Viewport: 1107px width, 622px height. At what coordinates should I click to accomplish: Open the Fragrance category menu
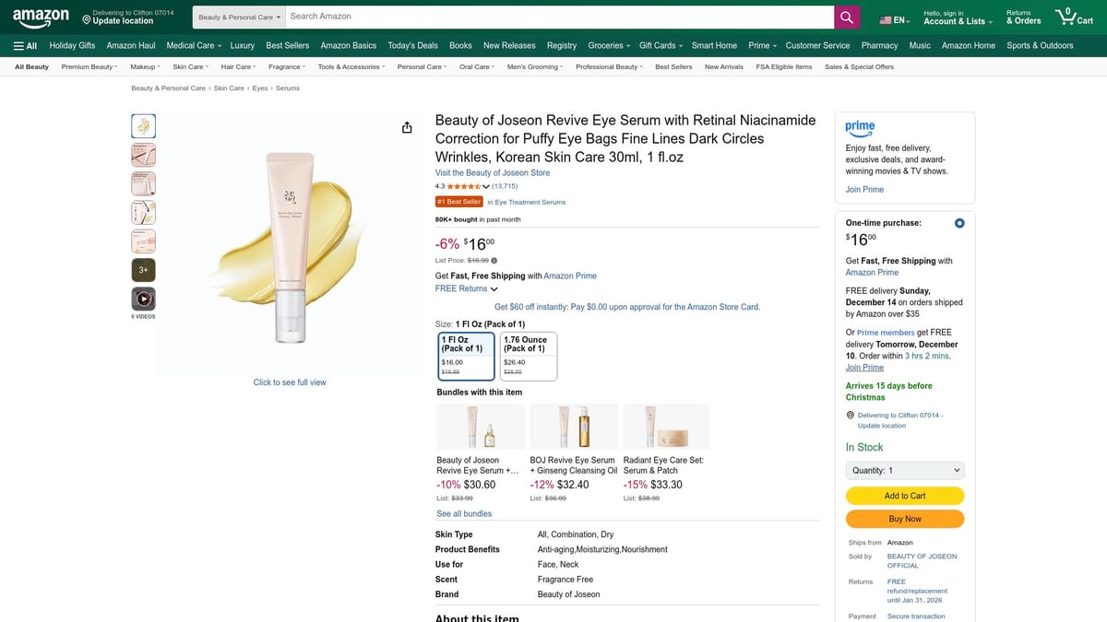point(282,65)
